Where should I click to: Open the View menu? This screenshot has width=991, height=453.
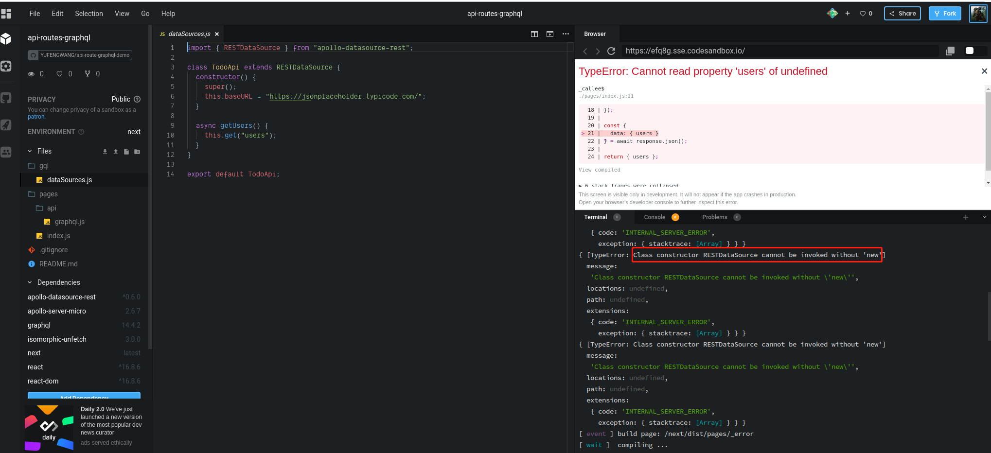pos(122,13)
